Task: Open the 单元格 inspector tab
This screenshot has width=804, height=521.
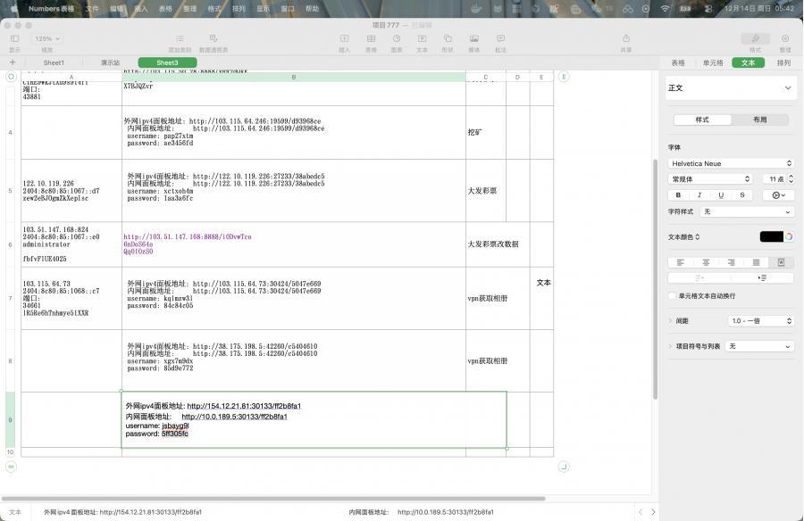Action: 713,62
